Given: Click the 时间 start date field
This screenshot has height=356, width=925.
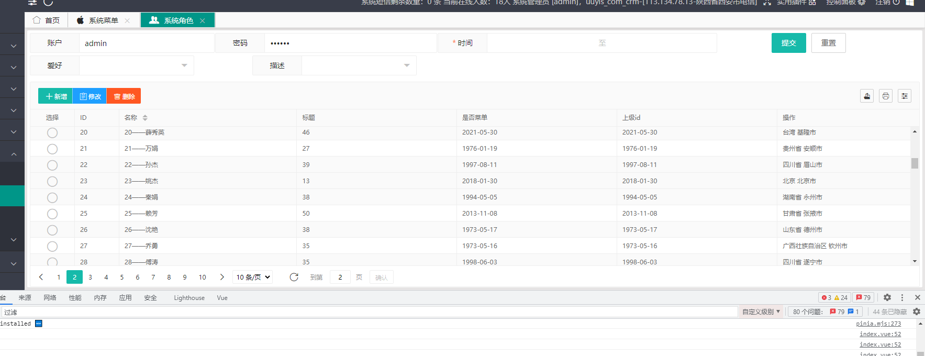Looking at the screenshot, I should 542,43.
